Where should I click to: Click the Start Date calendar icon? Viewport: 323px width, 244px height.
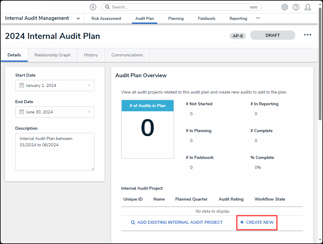[22, 85]
